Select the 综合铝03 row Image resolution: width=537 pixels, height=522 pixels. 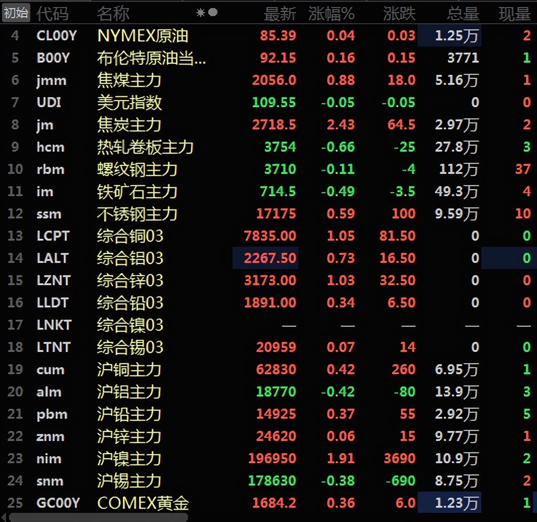[268, 258]
